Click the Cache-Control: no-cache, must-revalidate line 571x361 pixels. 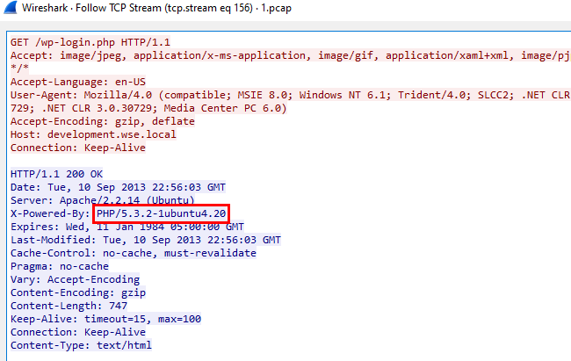(134, 253)
